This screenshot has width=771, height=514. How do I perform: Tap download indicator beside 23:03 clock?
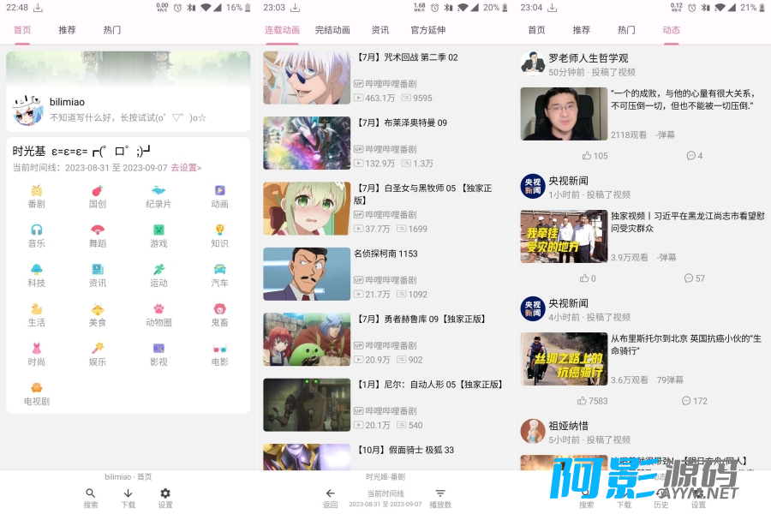295,8
